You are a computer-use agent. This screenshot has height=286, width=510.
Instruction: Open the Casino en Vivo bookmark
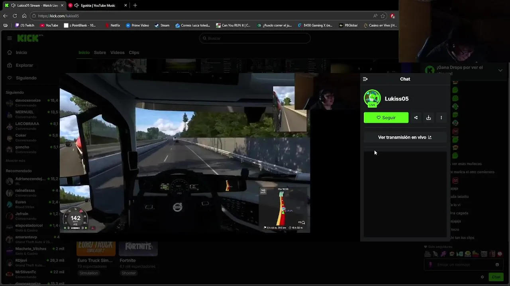point(380,25)
